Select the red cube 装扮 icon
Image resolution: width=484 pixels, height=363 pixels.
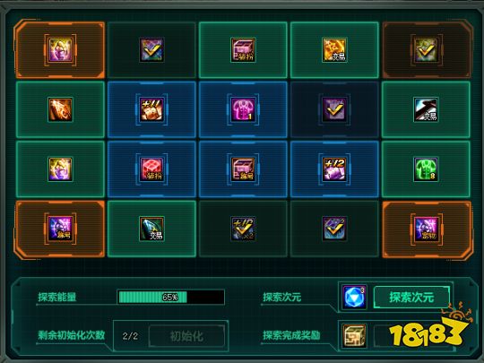tap(151, 169)
